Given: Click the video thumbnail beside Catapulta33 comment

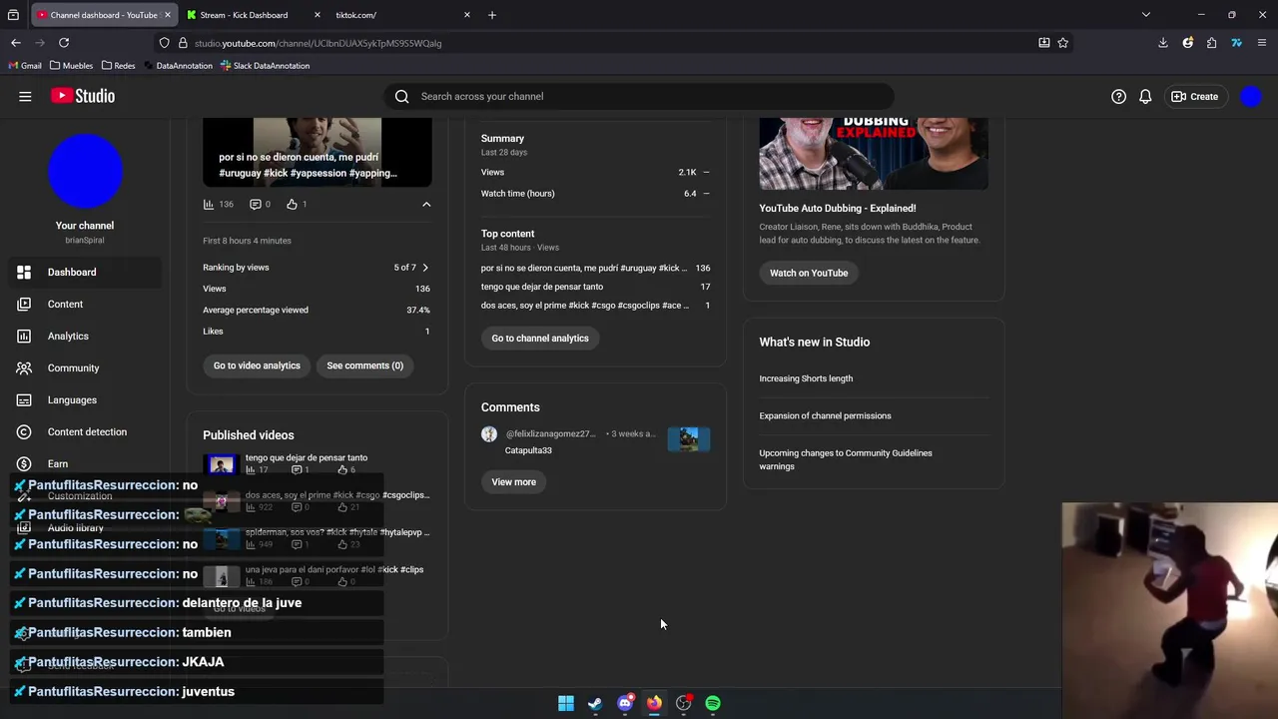Looking at the screenshot, I should [689, 439].
